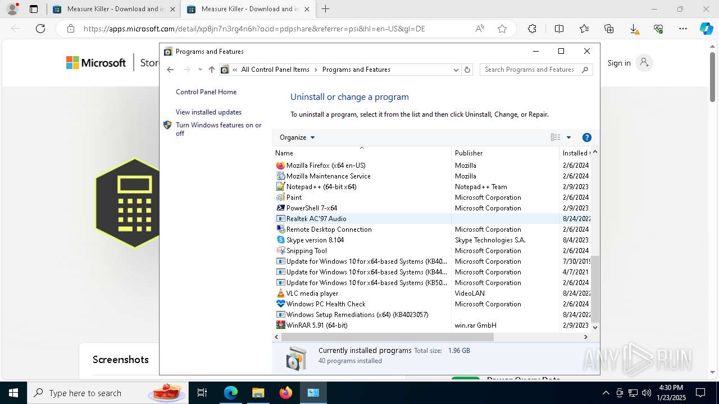Viewport: 719px width, 404px height.
Task: Sort by the Name column header
Action: click(x=362, y=153)
